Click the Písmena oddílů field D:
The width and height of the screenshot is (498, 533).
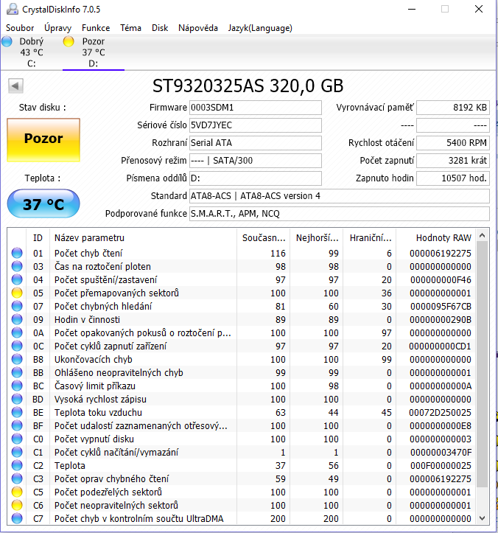(x=256, y=178)
